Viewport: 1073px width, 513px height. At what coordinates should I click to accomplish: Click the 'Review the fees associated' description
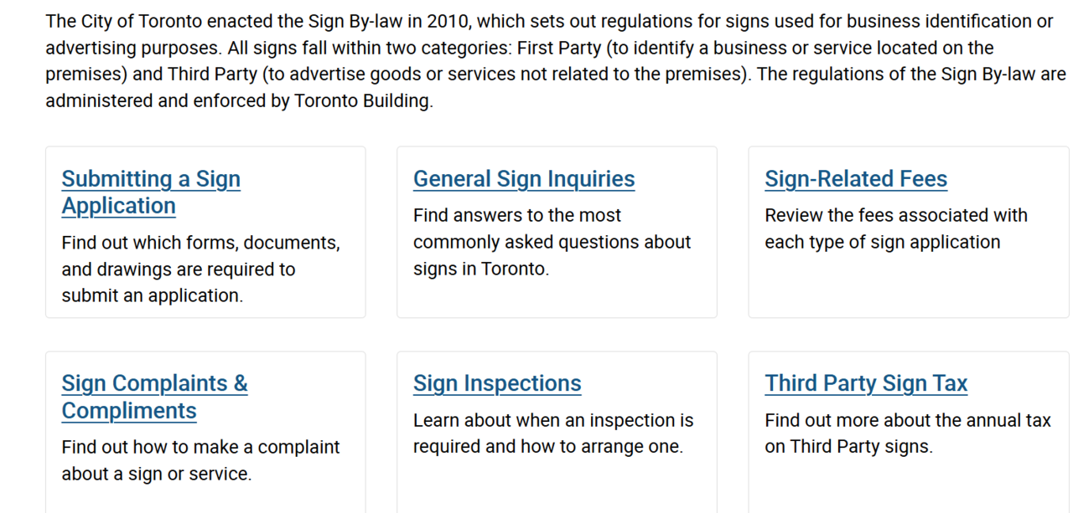click(x=895, y=215)
